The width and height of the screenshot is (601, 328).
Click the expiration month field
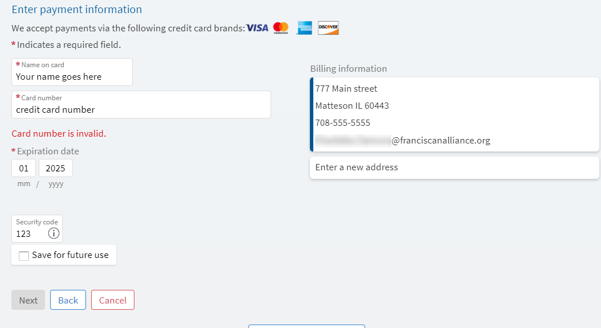point(24,169)
